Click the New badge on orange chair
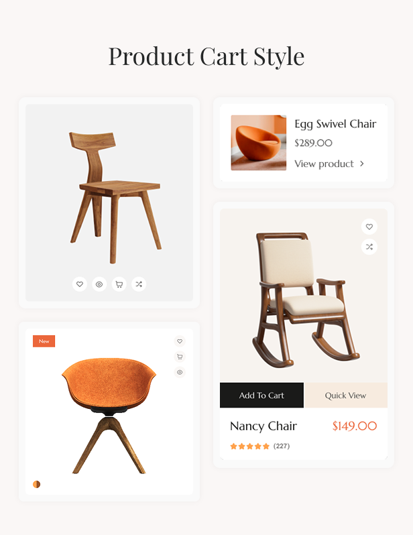This screenshot has height=535, width=413. pos(44,341)
